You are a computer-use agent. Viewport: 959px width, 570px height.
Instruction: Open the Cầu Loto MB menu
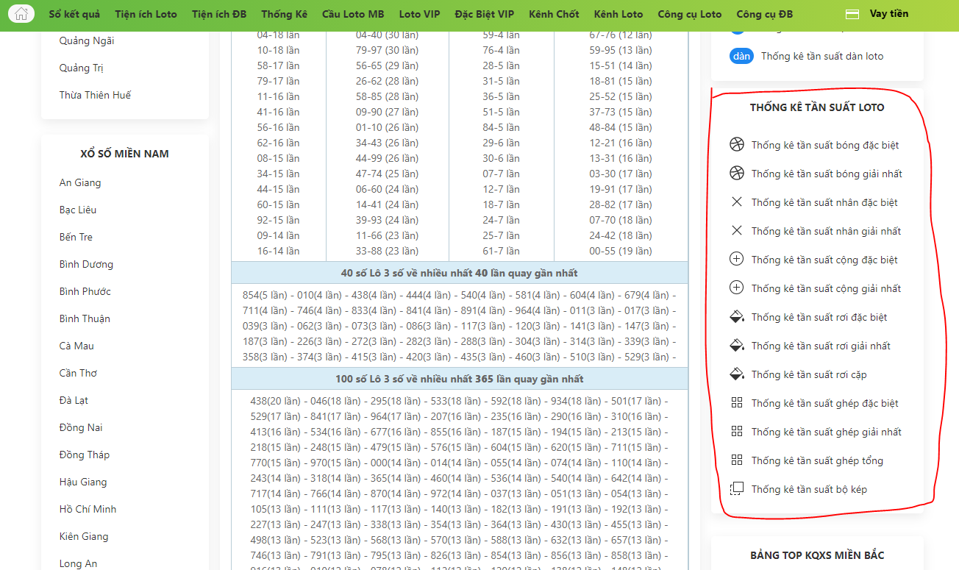tap(353, 14)
